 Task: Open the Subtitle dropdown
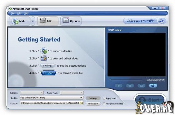[x=32, y=93]
